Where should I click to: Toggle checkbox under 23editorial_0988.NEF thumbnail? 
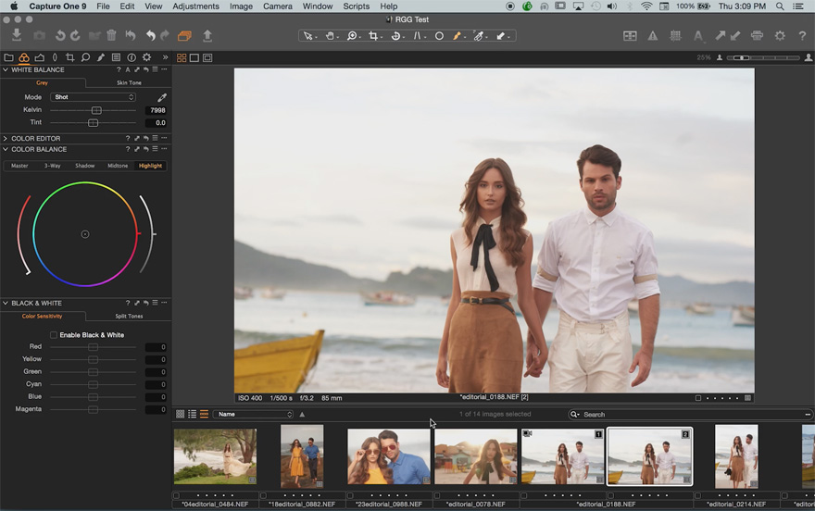[x=350, y=495]
